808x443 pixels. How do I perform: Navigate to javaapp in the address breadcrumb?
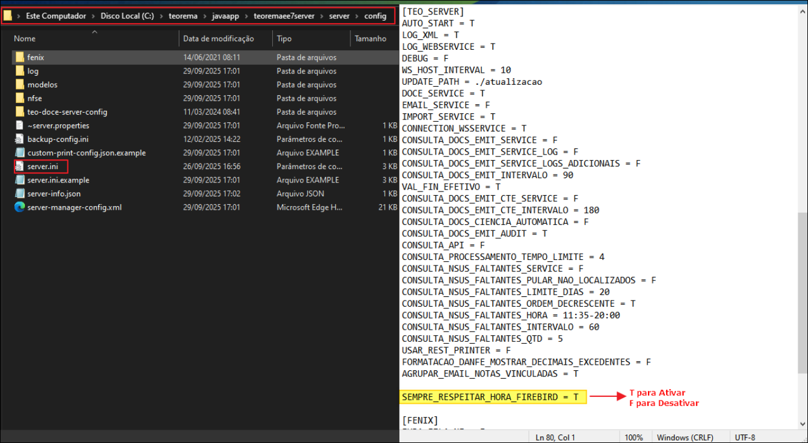point(225,16)
